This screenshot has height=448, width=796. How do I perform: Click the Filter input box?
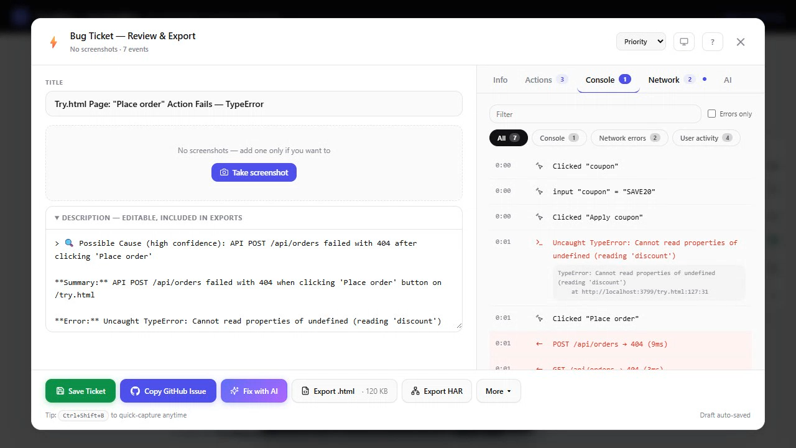[595, 114]
